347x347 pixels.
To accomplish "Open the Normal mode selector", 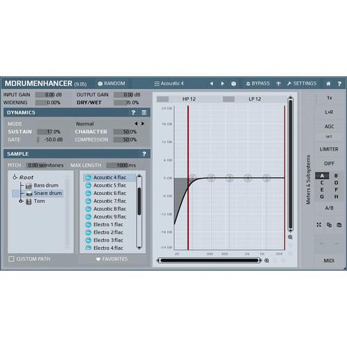I will click(x=85, y=124).
